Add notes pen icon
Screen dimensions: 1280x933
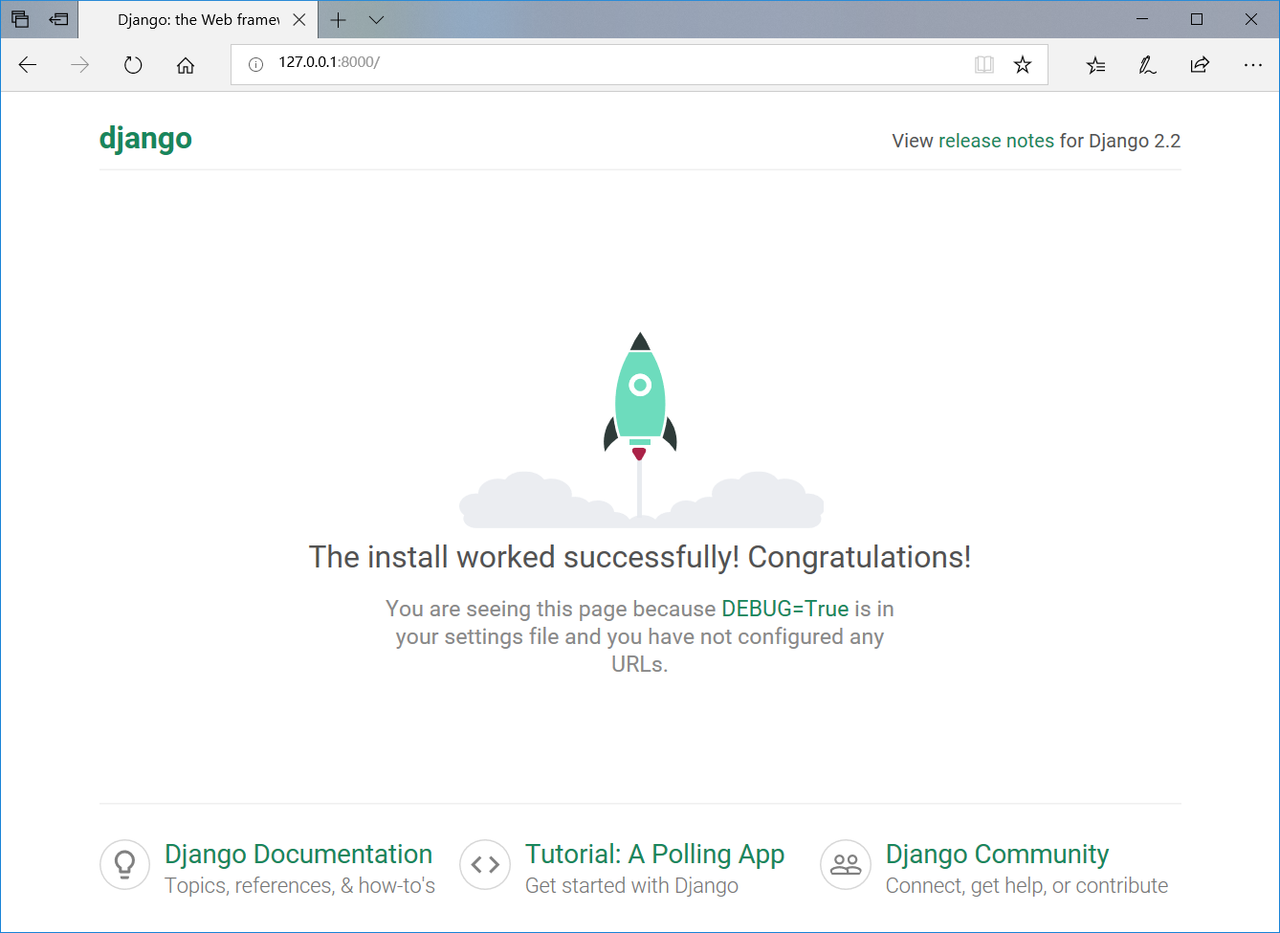[x=1148, y=65]
